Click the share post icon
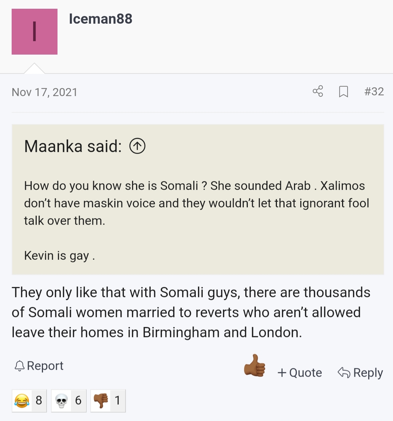This screenshot has width=393, height=421. pyautogui.click(x=318, y=91)
